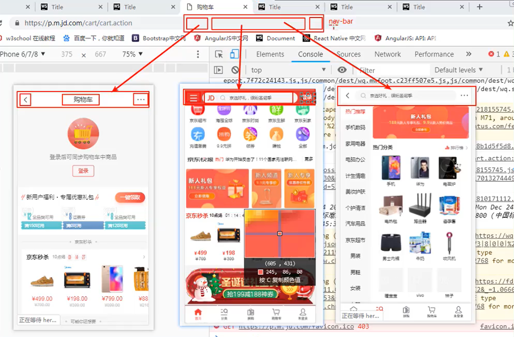
Task: Tap 未登录 profile icon in JD home bottom bar
Action: tap(303, 314)
